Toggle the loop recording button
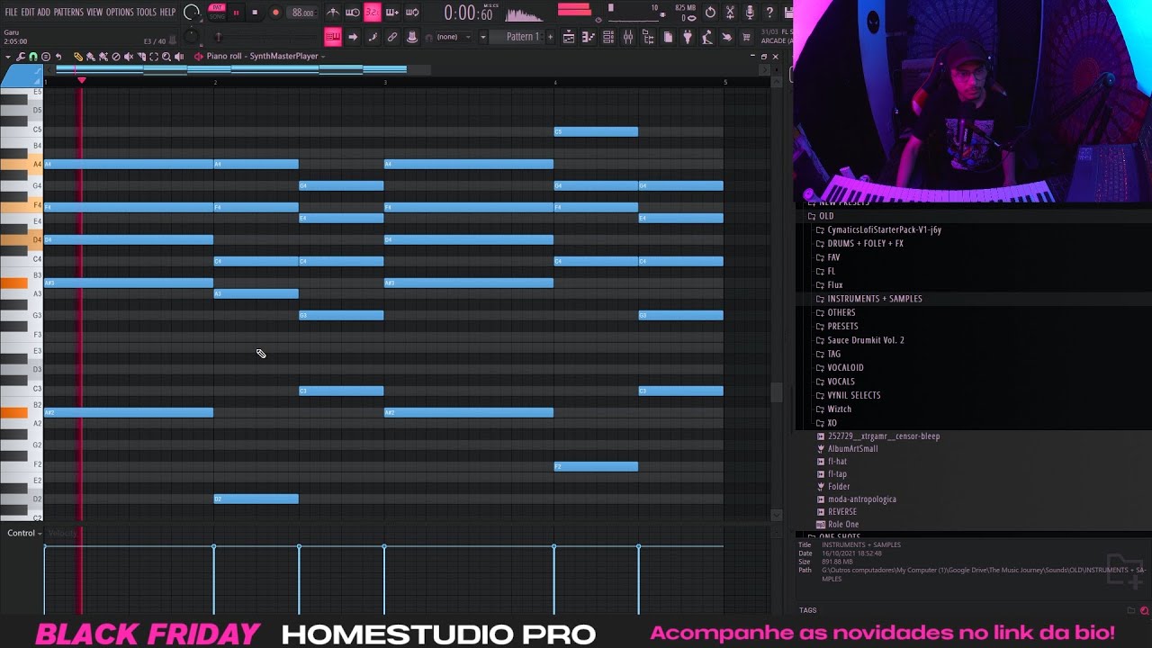1152x648 pixels. tap(413, 13)
